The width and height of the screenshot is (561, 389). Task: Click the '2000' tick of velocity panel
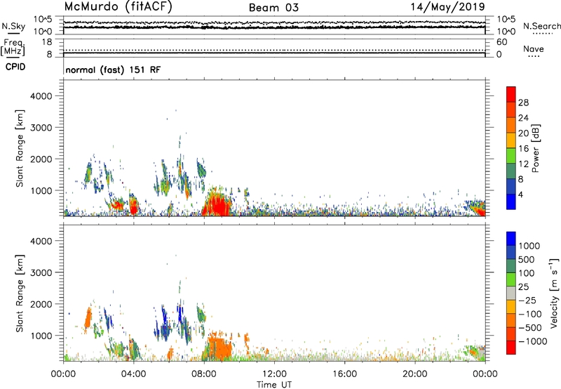click(x=41, y=304)
